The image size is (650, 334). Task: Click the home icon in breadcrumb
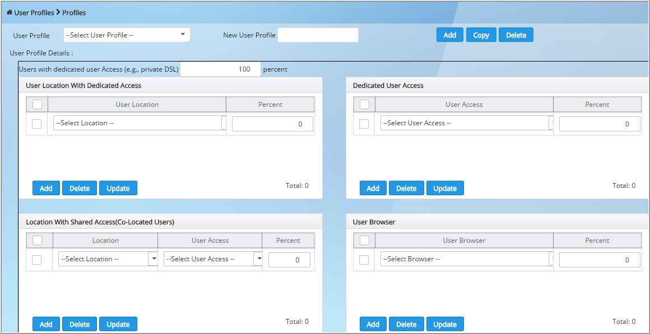pos(9,12)
